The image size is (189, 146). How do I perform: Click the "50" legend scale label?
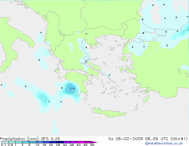(x=92, y=145)
